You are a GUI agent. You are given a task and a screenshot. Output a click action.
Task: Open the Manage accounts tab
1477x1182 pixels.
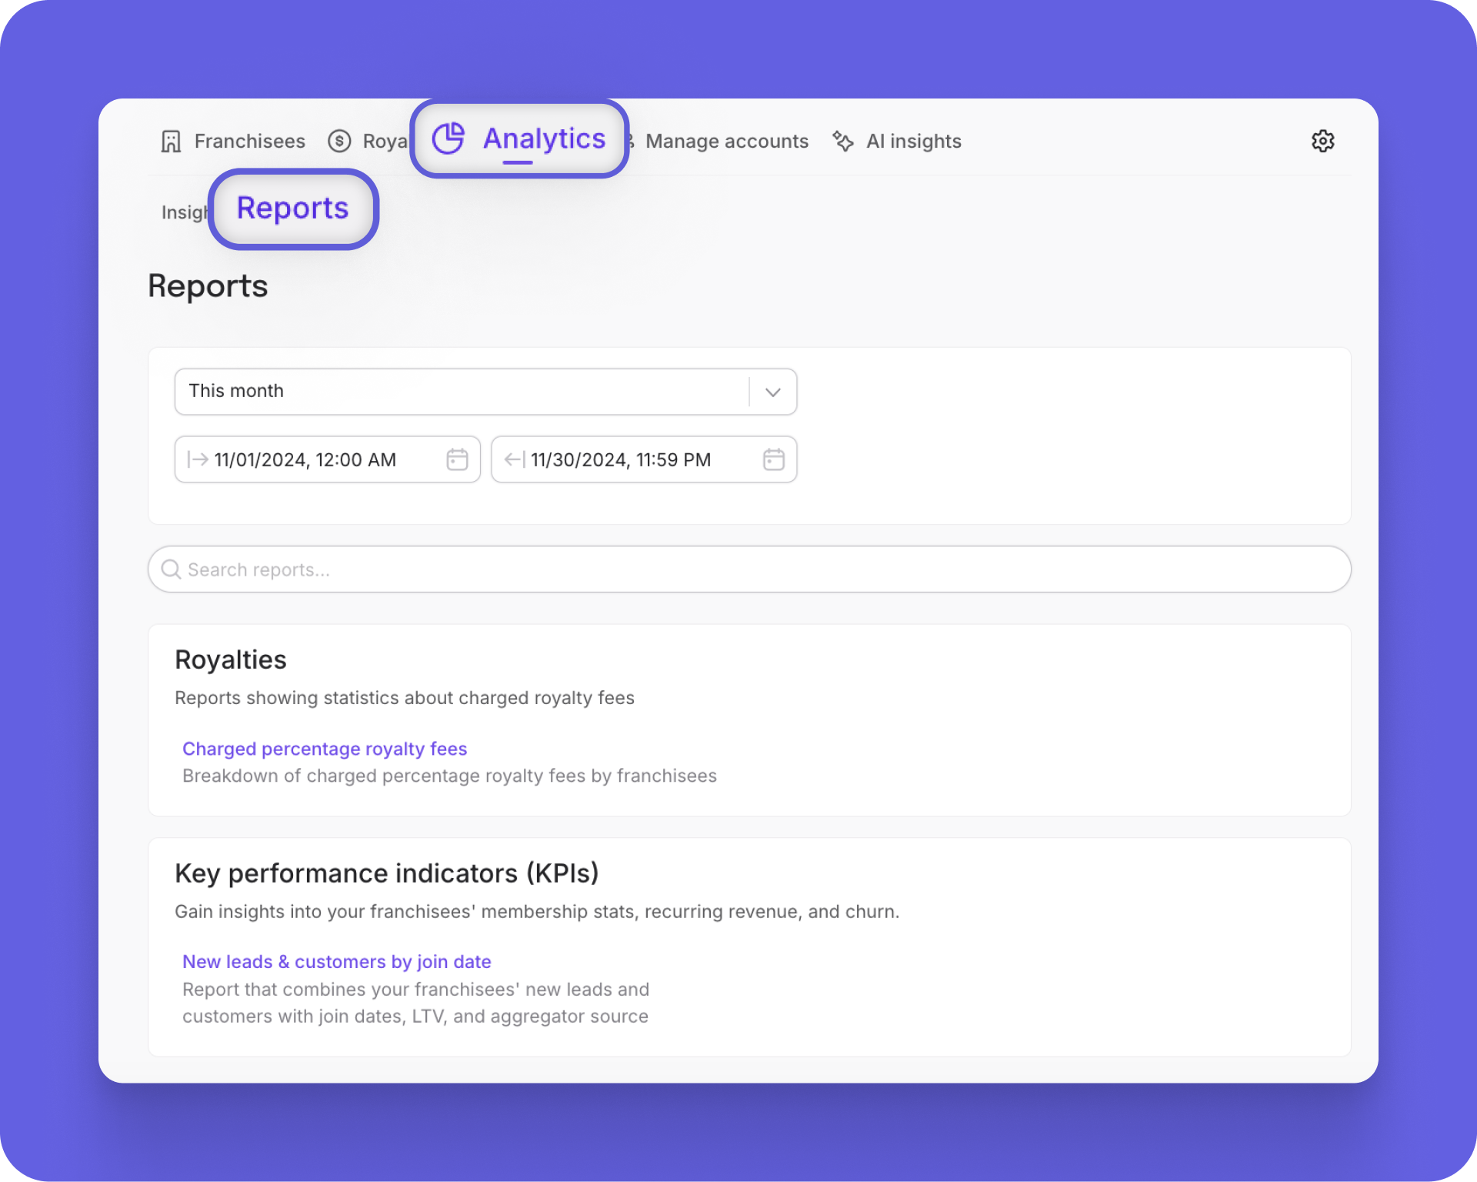click(x=726, y=142)
